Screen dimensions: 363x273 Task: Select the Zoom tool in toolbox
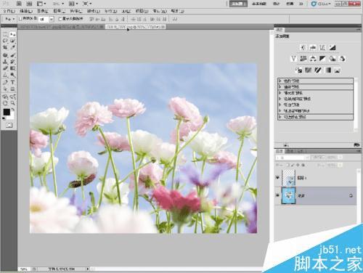12,103
